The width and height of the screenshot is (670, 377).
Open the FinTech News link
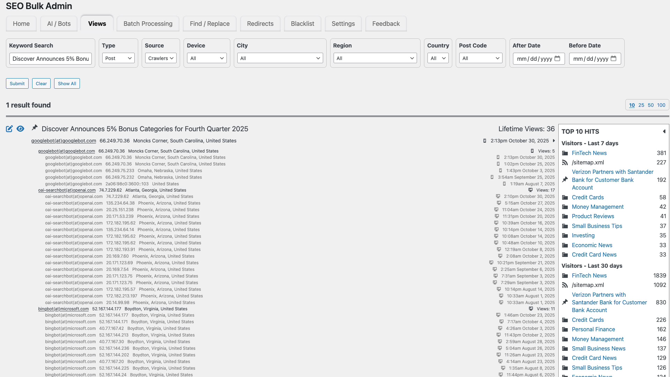pyautogui.click(x=589, y=153)
